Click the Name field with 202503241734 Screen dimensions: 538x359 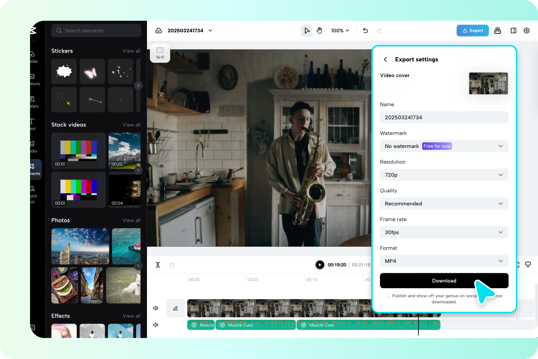click(x=444, y=118)
